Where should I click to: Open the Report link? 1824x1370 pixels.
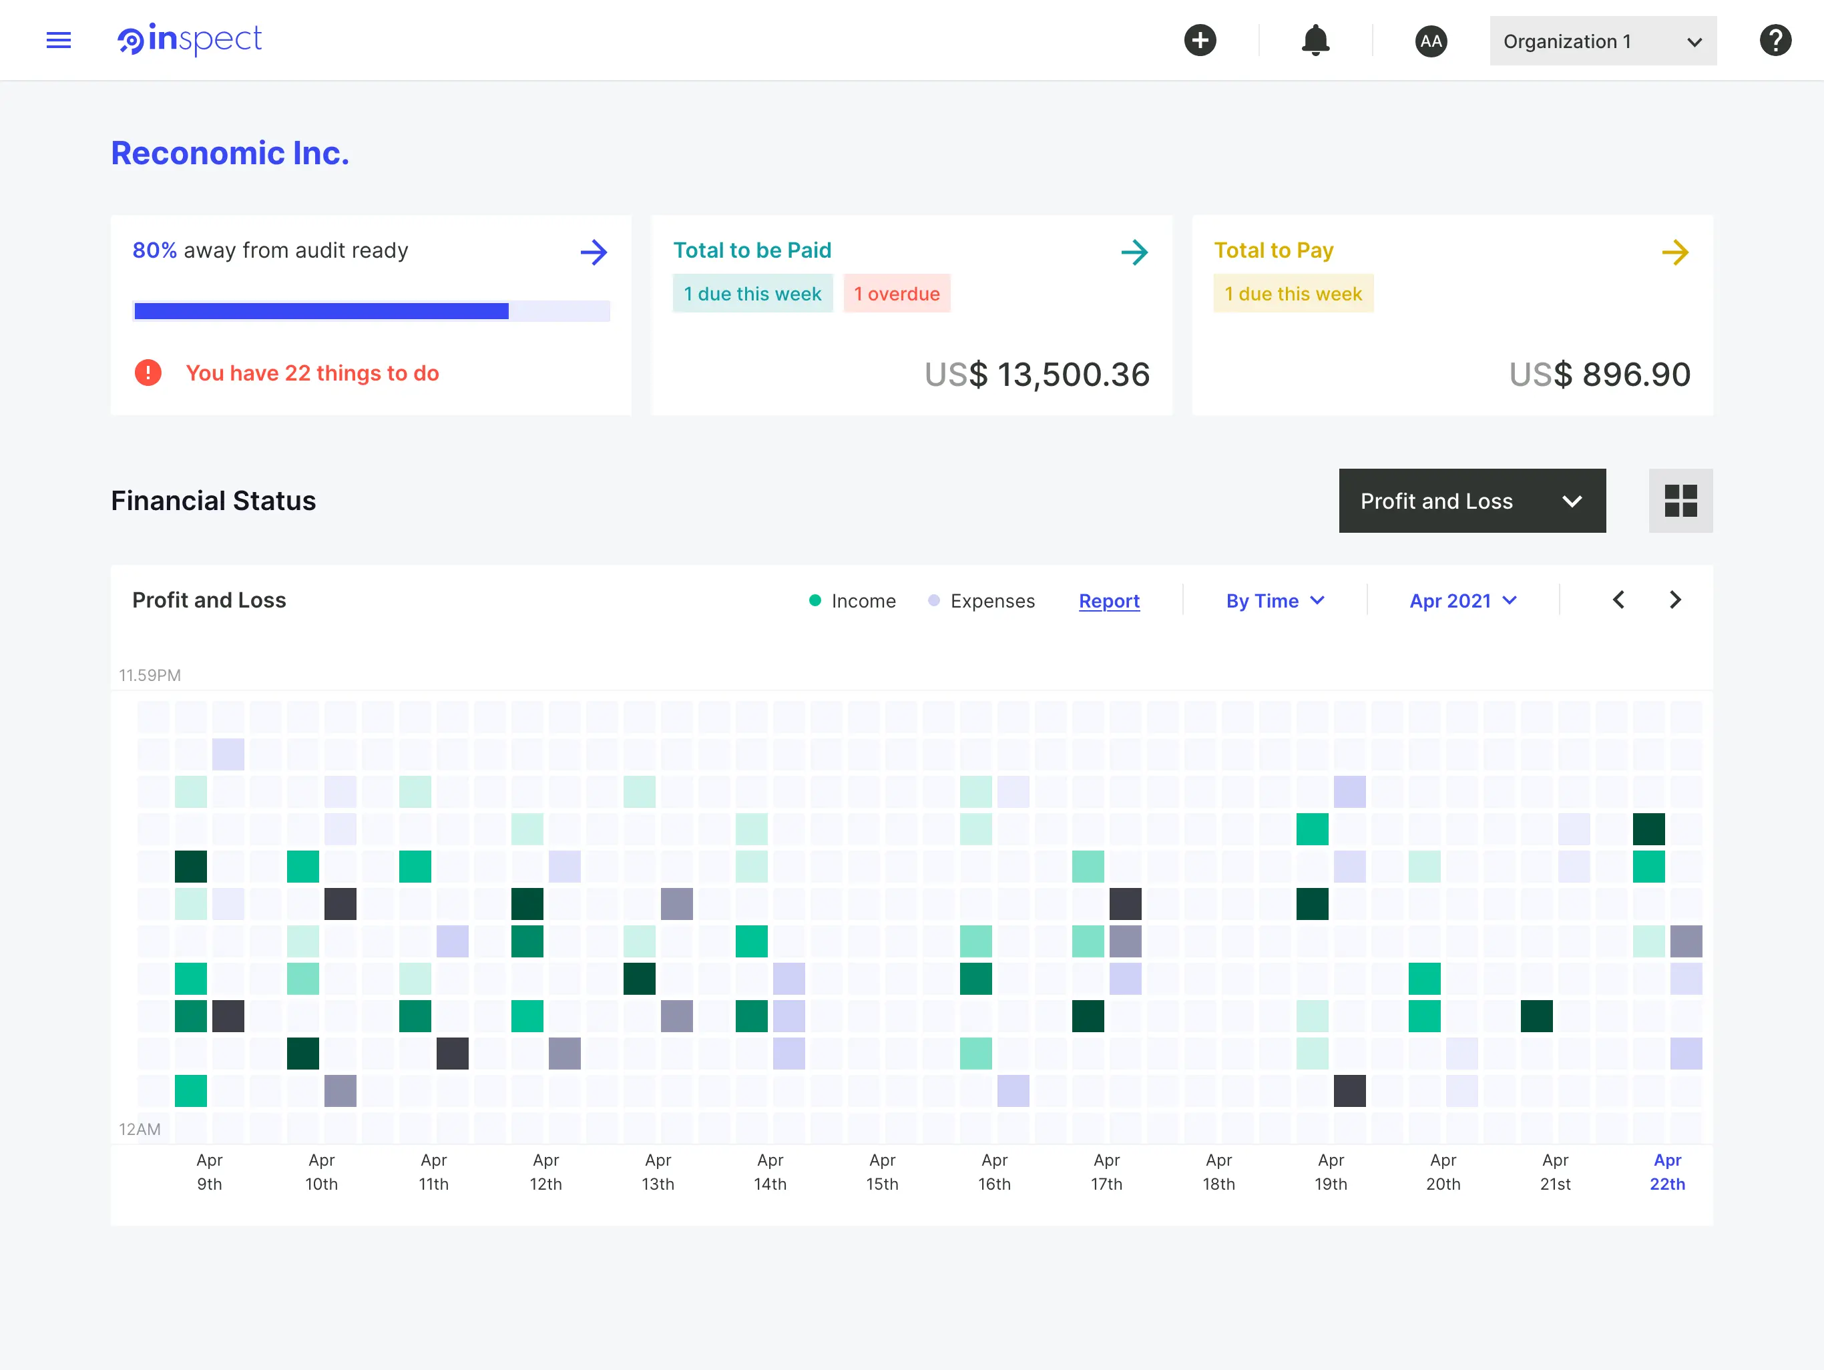point(1109,600)
